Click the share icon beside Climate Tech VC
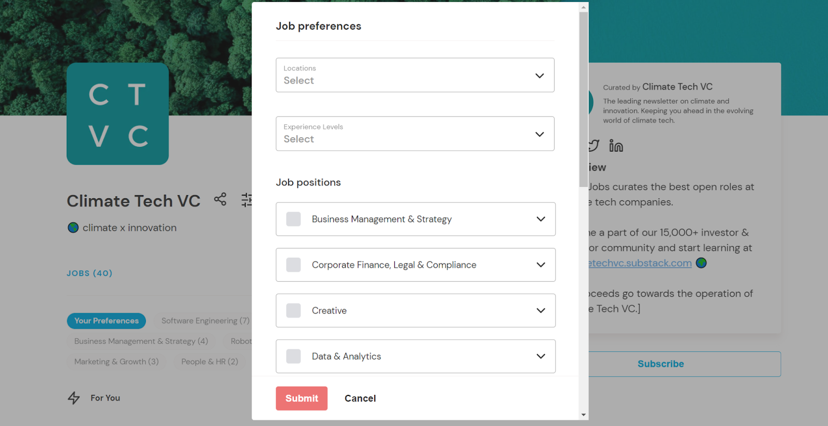Screen dimensions: 828x426 [220, 199]
